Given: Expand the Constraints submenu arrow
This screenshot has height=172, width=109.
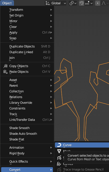Looking at the screenshot, I should coord(51,108).
